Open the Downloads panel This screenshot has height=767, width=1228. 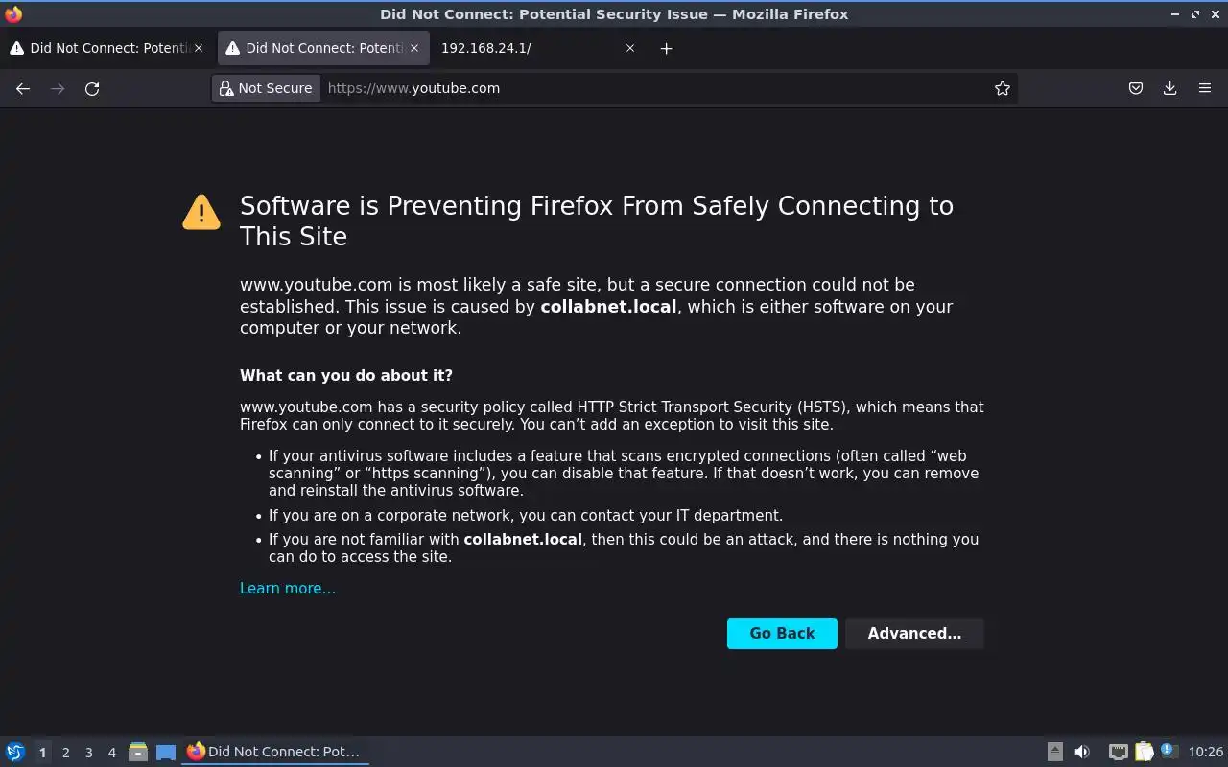(x=1170, y=88)
